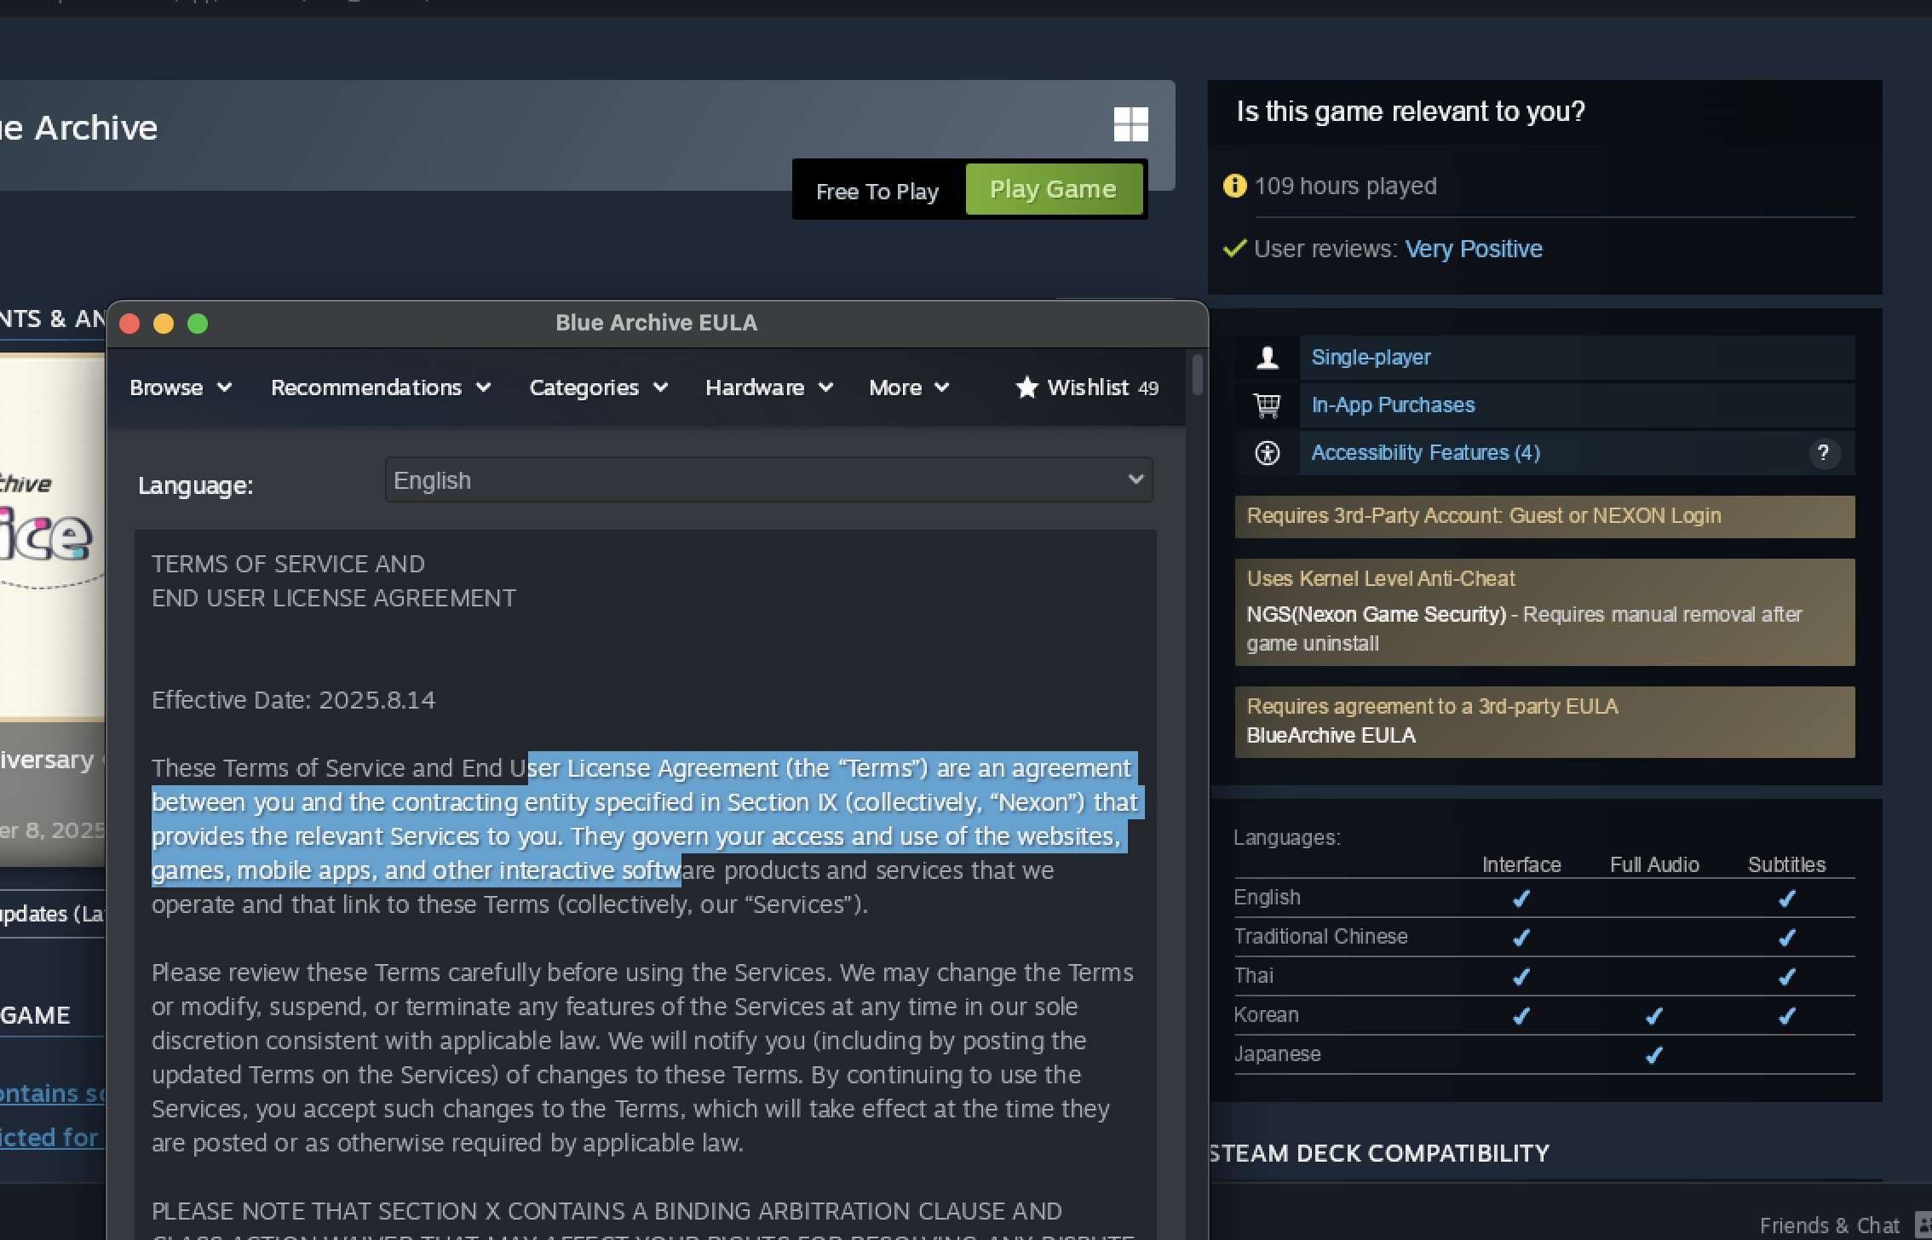This screenshot has height=1240, width=1932.
Task: Open the More menu
Action: (x=908, y=387)
